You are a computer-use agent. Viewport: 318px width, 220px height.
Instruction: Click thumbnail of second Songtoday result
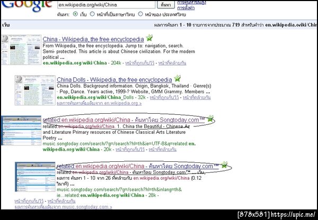(35, 177)
